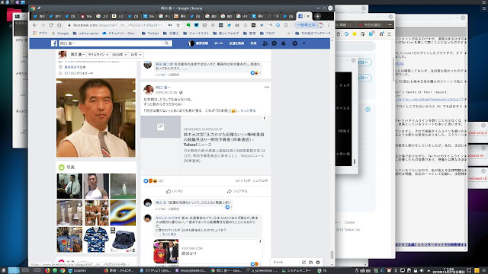Click 一時停止中 profile button in Chrome

[310, 25]
